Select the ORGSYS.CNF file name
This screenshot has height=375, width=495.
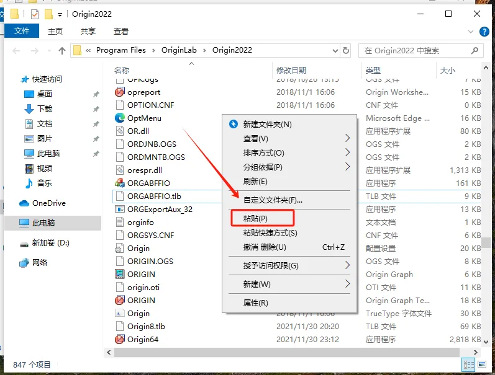[x=150, y=236]
